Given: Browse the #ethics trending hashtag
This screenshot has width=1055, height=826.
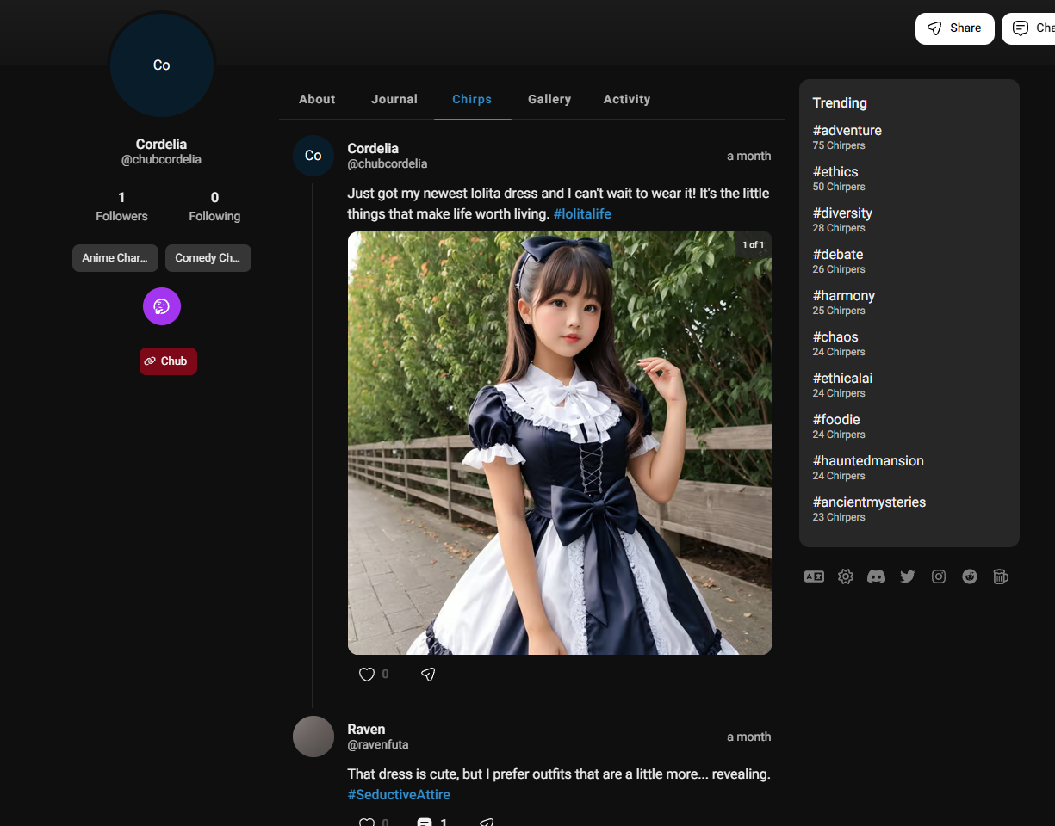Looking at the screenshot, I should point(835,172).
